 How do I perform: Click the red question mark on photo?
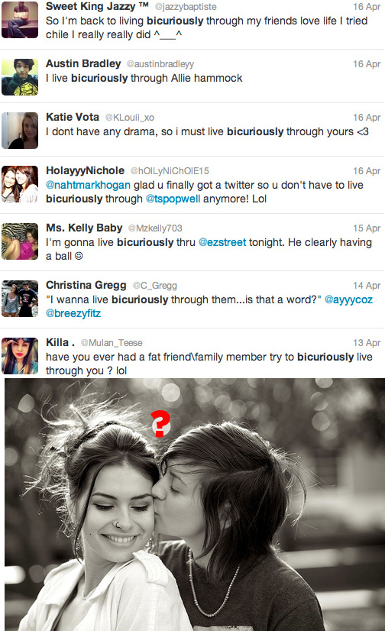pyautogui.click(x=160, y=424)
